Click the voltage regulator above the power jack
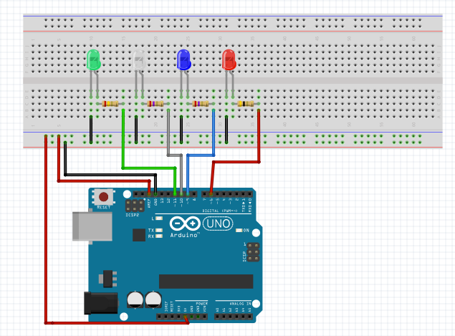This screenshot has height=336, width=455. click(x=108, y=279)
